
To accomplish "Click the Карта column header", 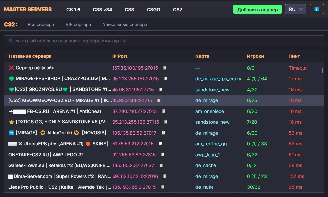I will tap(202, 56).
